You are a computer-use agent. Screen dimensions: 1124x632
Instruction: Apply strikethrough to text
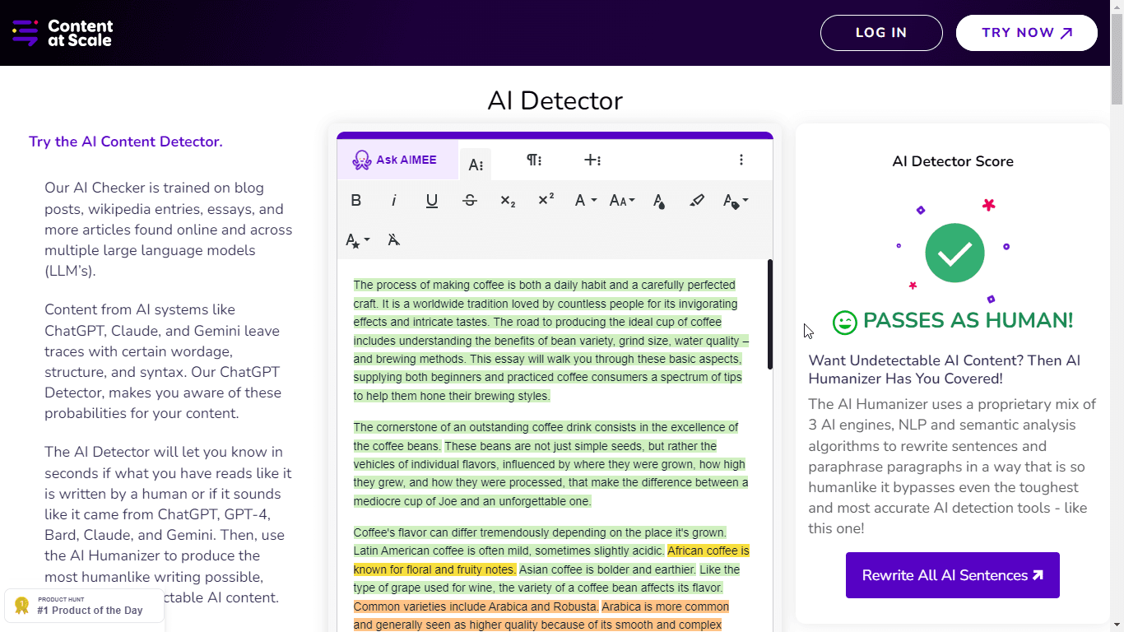(470, 200)
